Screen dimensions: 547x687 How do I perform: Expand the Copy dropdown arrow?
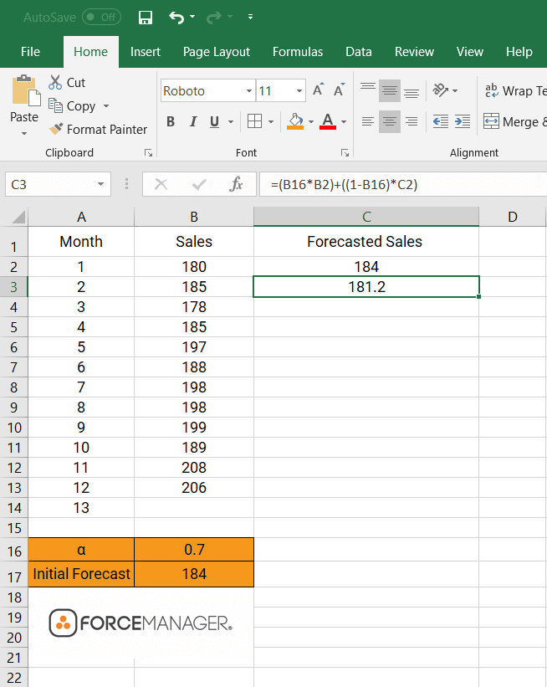106,106
